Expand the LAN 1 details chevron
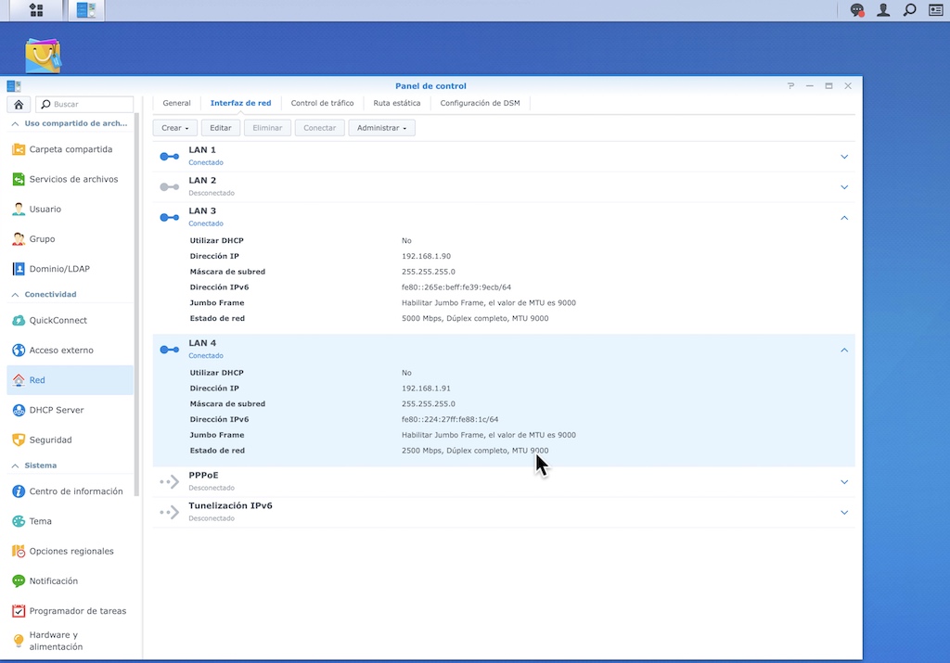This screenshot has width=950, height=663. pos(844,157)
